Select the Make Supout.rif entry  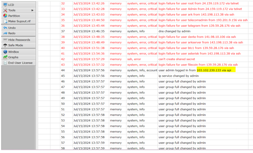(x=18, y=21)
